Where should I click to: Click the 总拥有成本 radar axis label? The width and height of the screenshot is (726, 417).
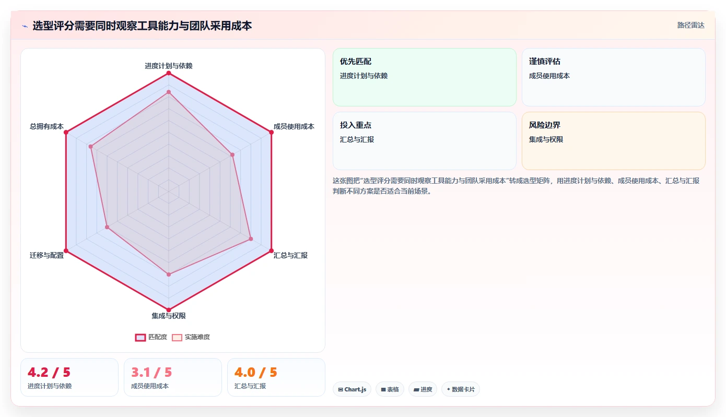click(47, 126)
